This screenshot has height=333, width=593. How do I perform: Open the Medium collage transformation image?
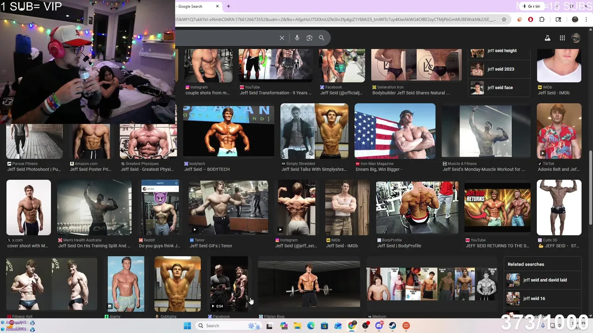pos(431,284)
